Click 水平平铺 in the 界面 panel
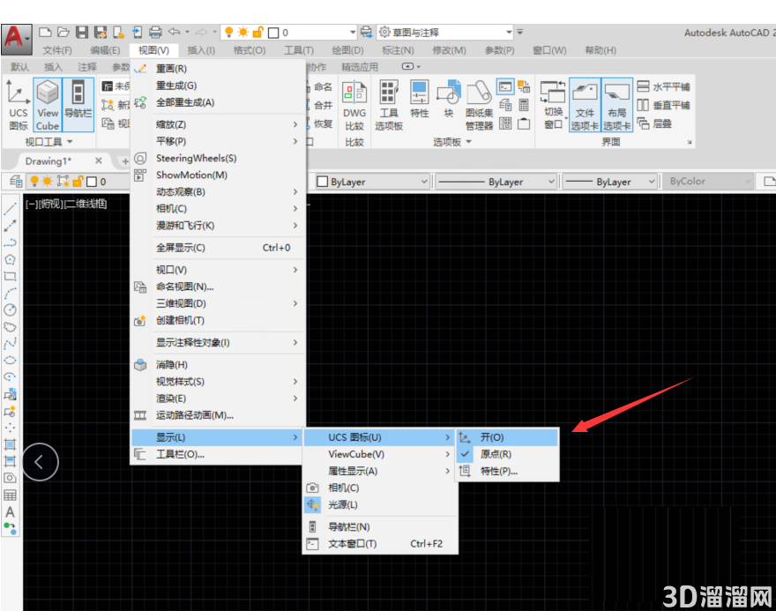The width and height of the screenshot is (776, 611). [663, 86]
